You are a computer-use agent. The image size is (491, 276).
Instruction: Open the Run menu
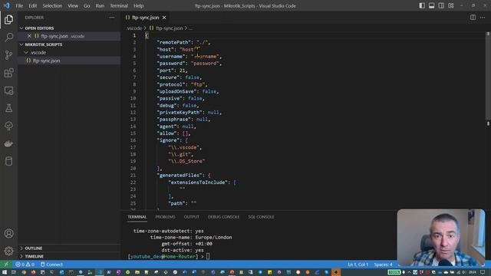pyautogui.click(x=100, y=5)
